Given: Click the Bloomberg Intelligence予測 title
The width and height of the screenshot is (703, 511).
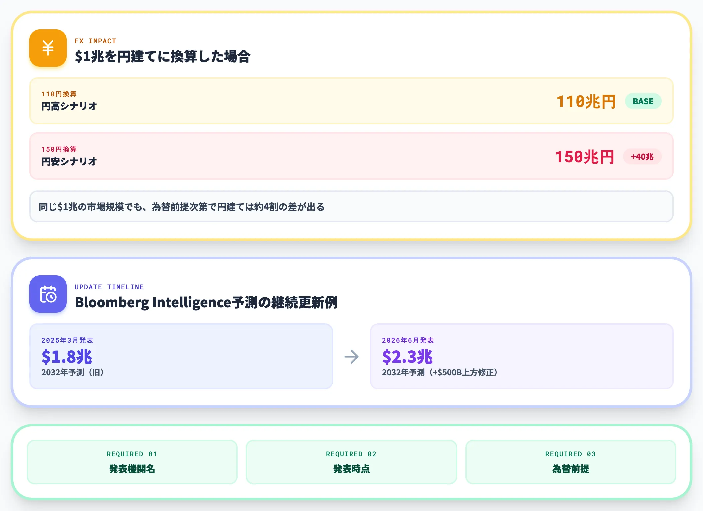Looking at the screenshot, I should 206,302.
